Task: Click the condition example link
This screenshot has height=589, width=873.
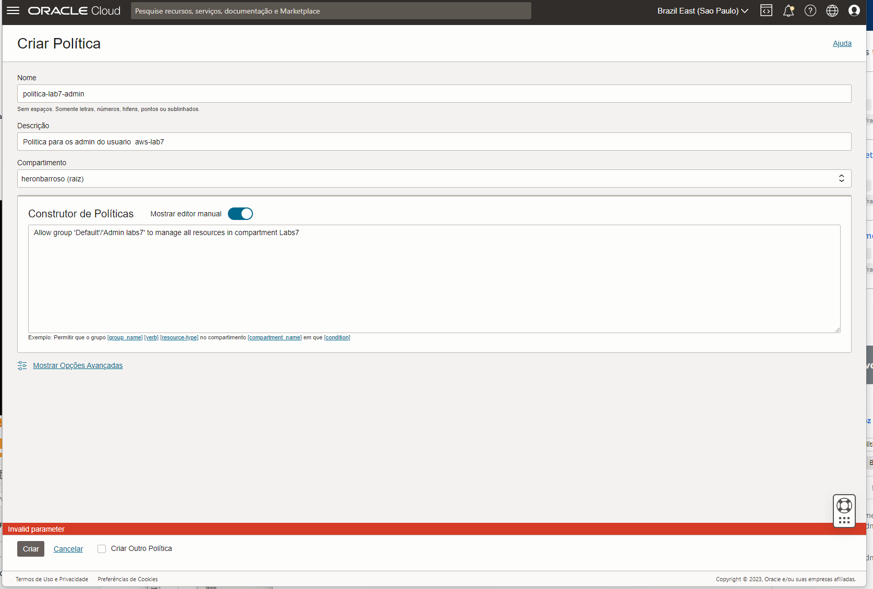Action: [337, 337]
